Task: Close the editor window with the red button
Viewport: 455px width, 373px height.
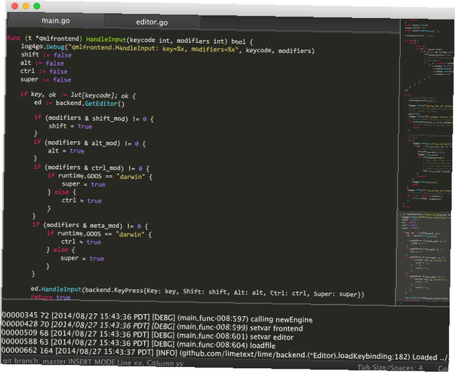Action: (15, 6)
